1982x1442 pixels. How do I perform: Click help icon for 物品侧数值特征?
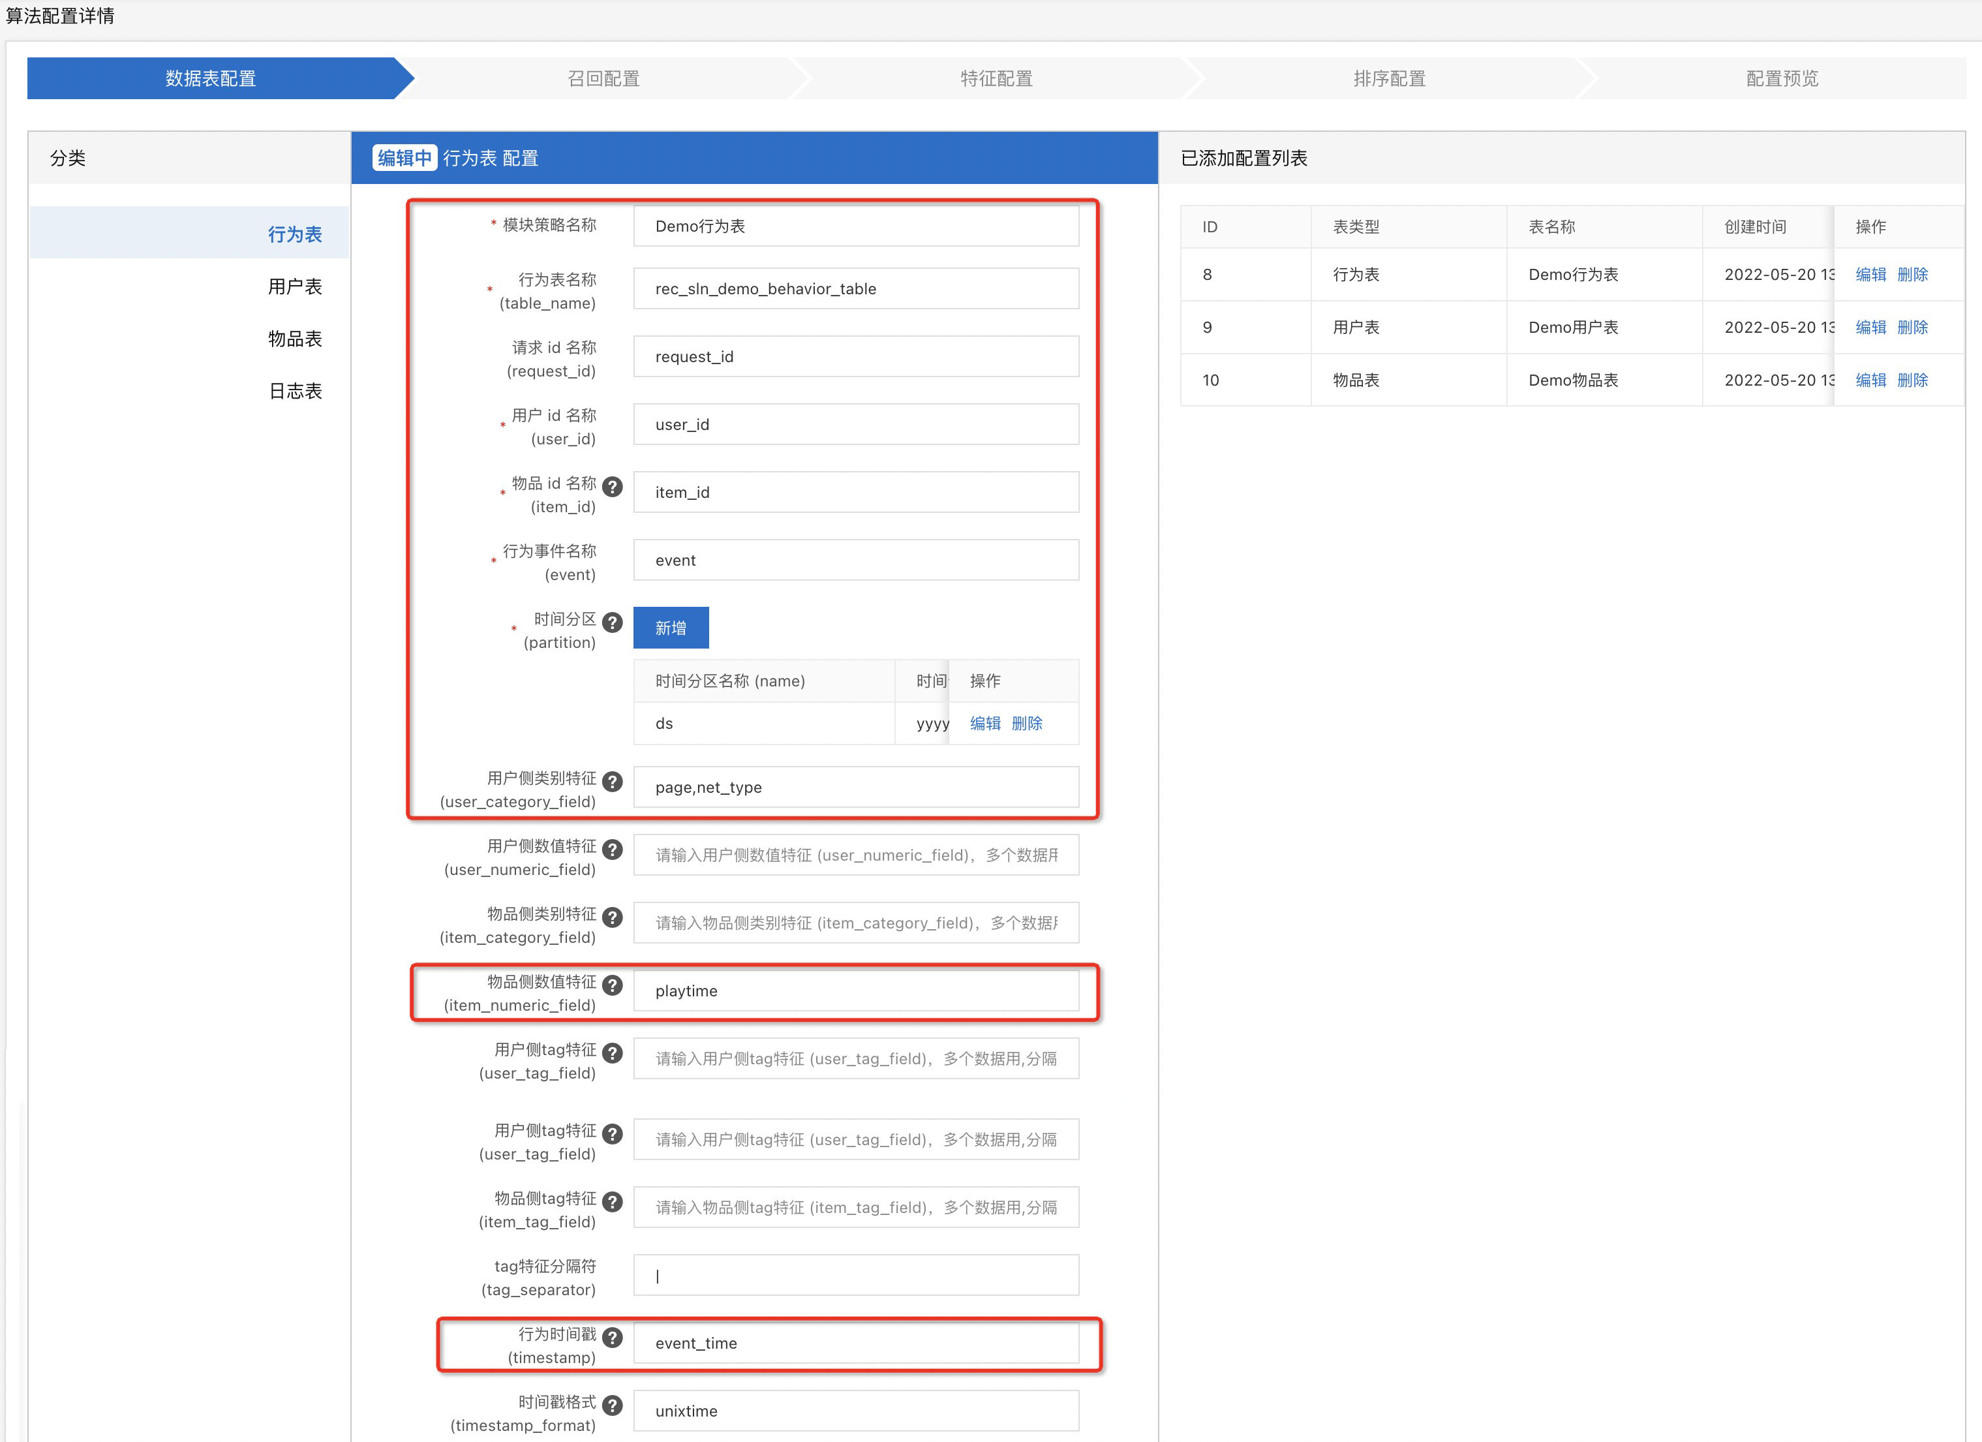click(613, 985)
